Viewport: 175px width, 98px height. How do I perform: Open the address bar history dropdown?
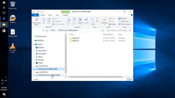click(x=100, y=30)
